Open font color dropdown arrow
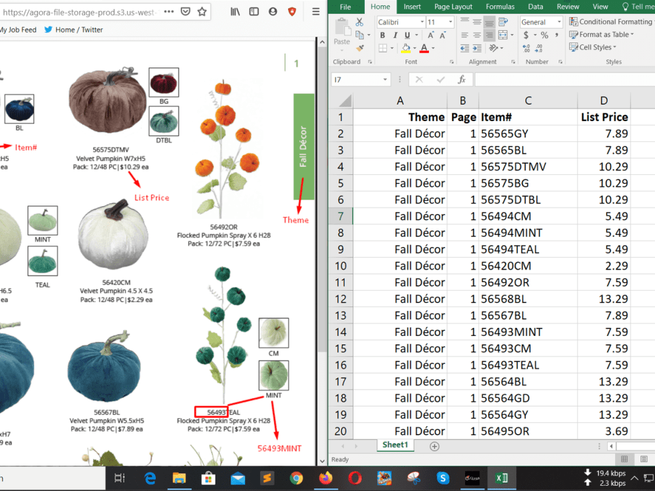The image size is (655, 491). 433,48
